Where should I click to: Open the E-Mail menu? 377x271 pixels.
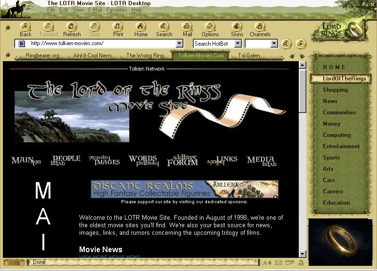95,10
